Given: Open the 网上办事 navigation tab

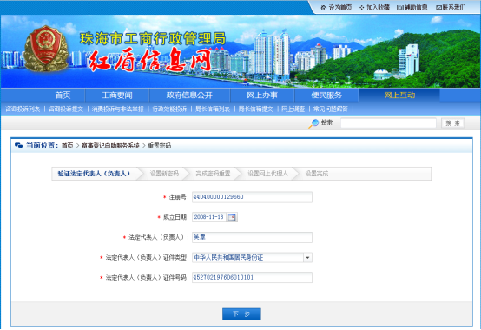Looking at the screenshot, I should tap(262, 96).
